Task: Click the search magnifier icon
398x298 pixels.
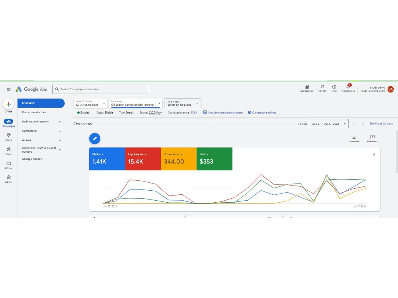Action: click(57, 89)
